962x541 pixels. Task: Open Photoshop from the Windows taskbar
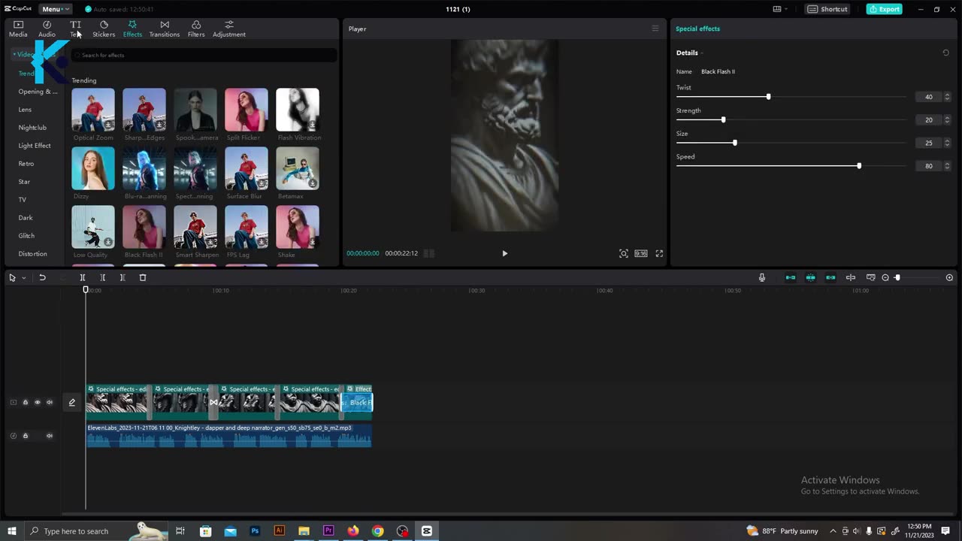(x=255, y=530)
